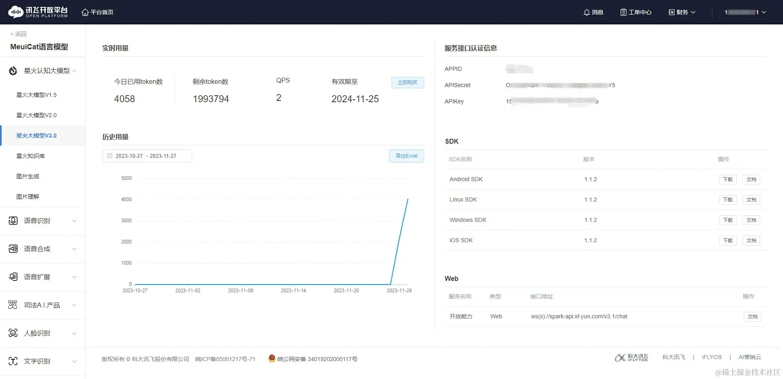Click the AI营销云 footer link
This screenshot has width=783, height=379.
[750, 357]
